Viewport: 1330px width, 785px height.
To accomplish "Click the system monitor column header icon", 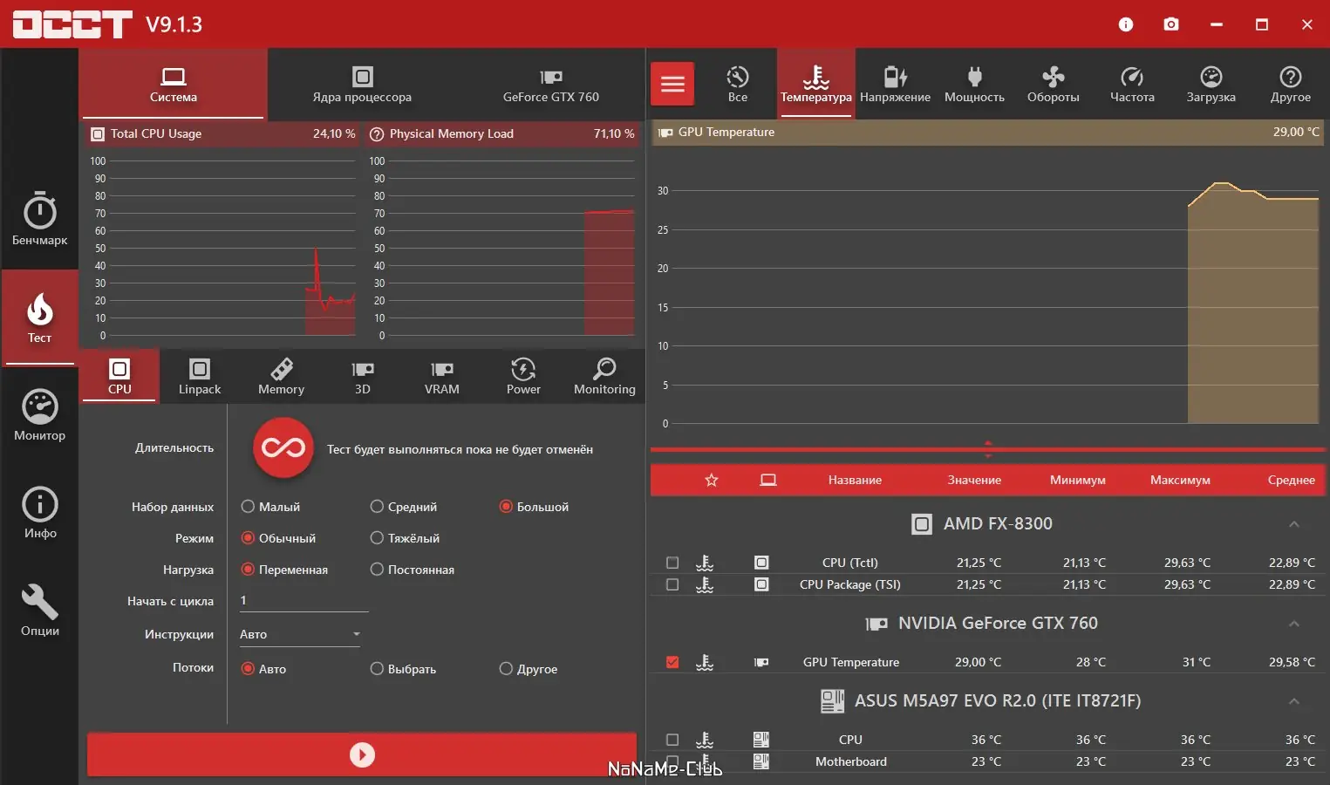I will [x=768, y=481].
